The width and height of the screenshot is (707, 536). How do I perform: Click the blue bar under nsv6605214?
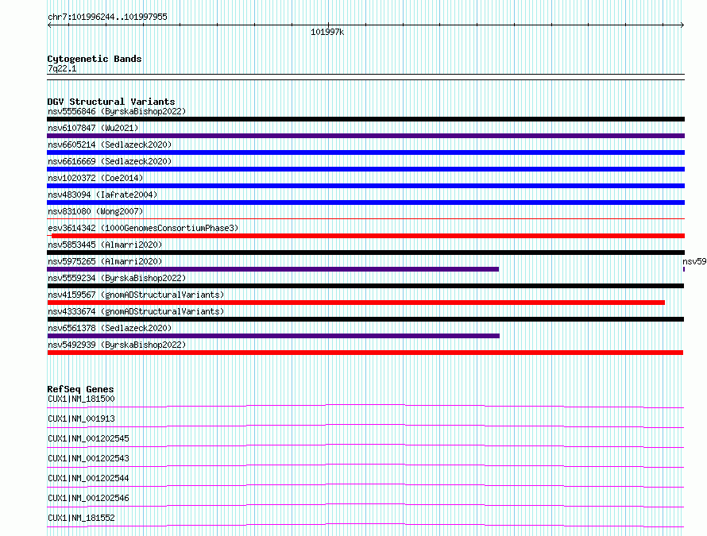tap(365, 152)
